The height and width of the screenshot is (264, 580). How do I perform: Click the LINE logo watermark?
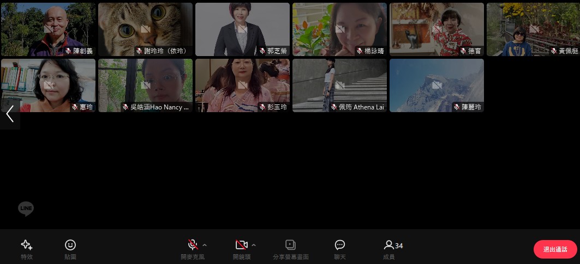pos(26,208)
